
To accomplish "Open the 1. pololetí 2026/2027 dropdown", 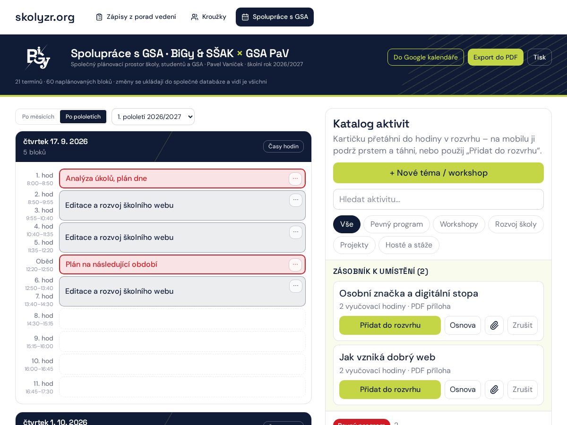I will [x=153, y=117].
